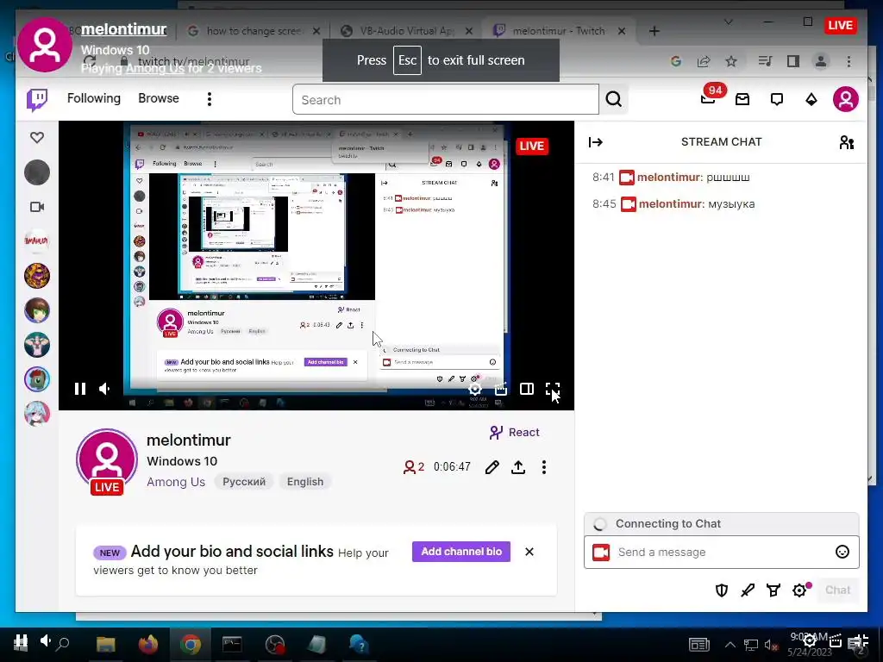This screenshot has width=883, height=662.
Task: Open the Browse page
Action: point(159,98)
